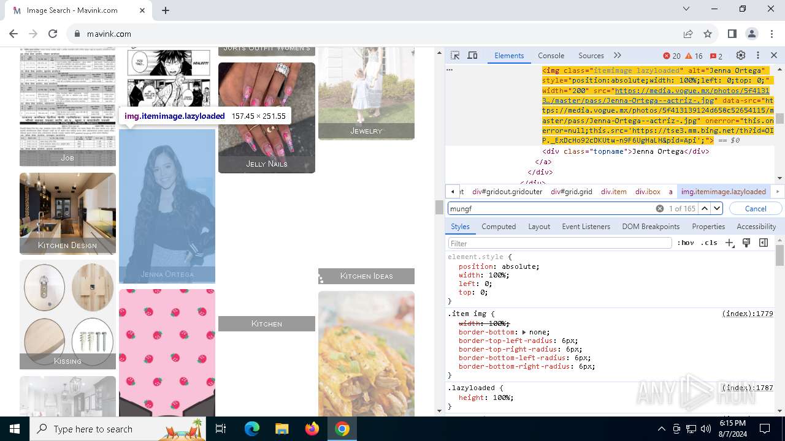Show more DevTools tabs chevron
This screenshot has height=441, width=785.
[618, 55]
